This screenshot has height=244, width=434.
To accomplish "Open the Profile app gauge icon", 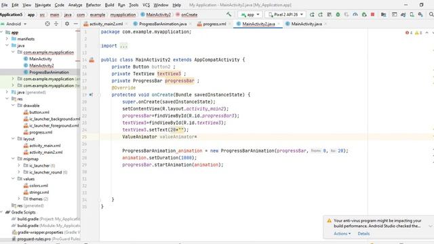I will click(x=355, y=14).
